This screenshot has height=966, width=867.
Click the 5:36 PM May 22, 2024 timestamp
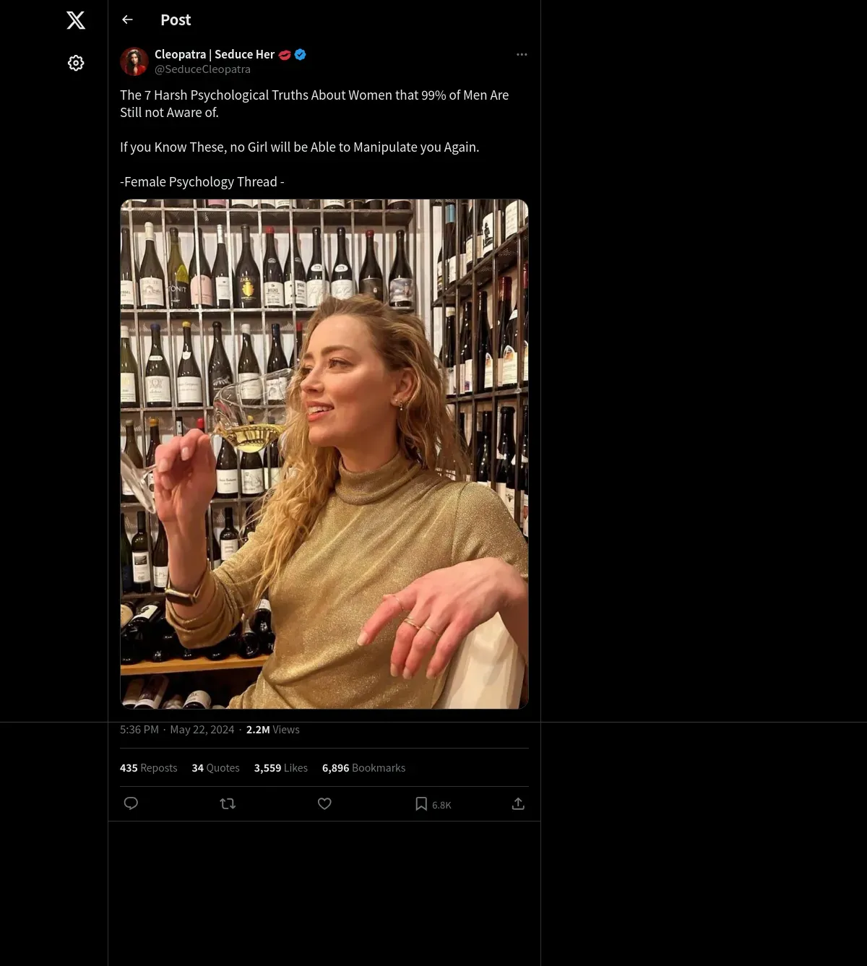click(x=177, y=730)
